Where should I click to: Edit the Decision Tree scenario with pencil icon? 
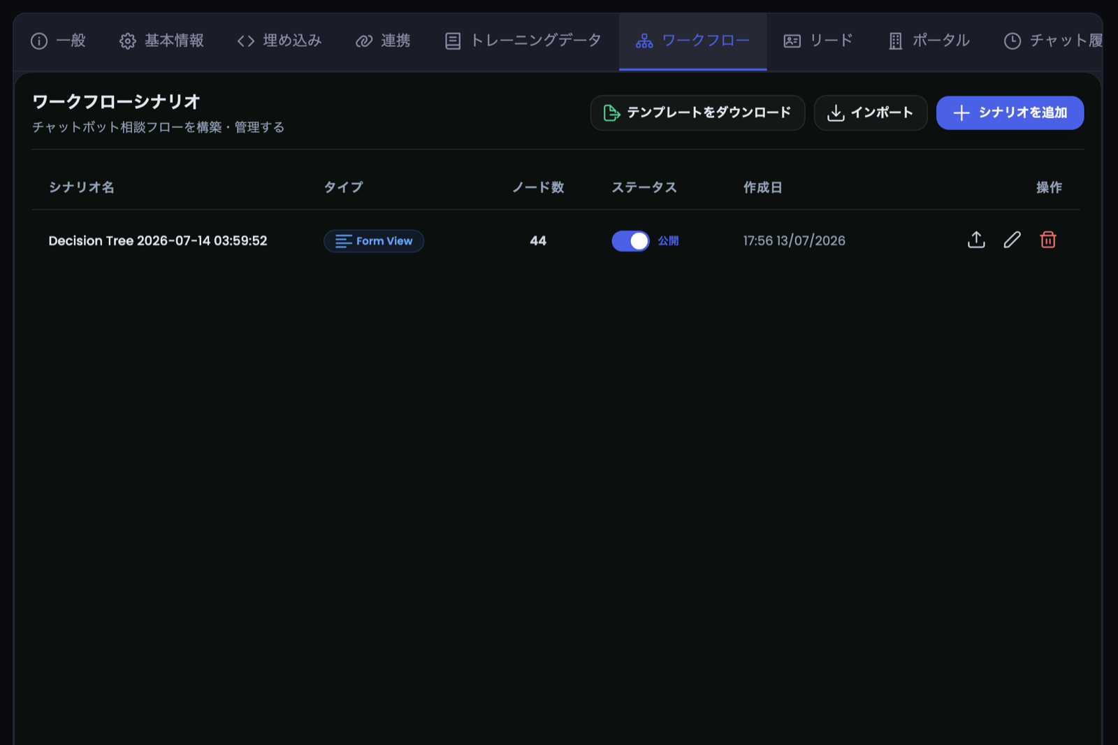coord(1012,240)
